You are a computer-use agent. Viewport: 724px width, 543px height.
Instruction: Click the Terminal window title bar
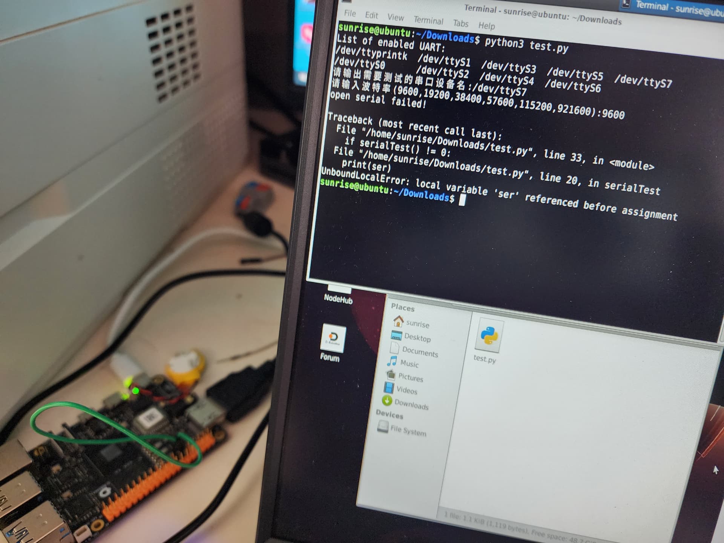point(543,14)
